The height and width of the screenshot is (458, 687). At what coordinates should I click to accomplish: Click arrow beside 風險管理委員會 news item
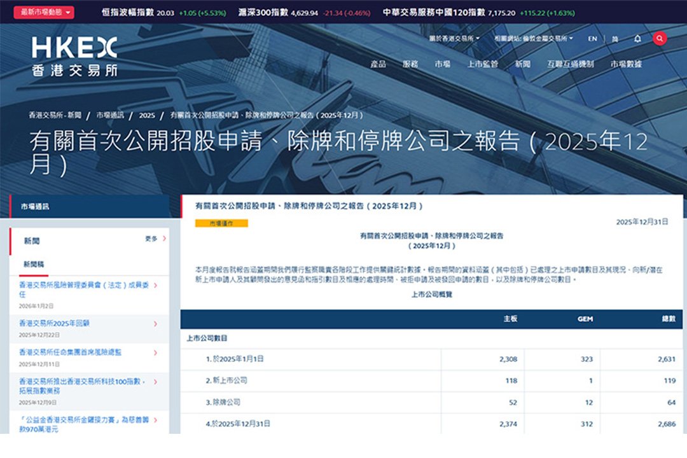click(x=156, y=286)
